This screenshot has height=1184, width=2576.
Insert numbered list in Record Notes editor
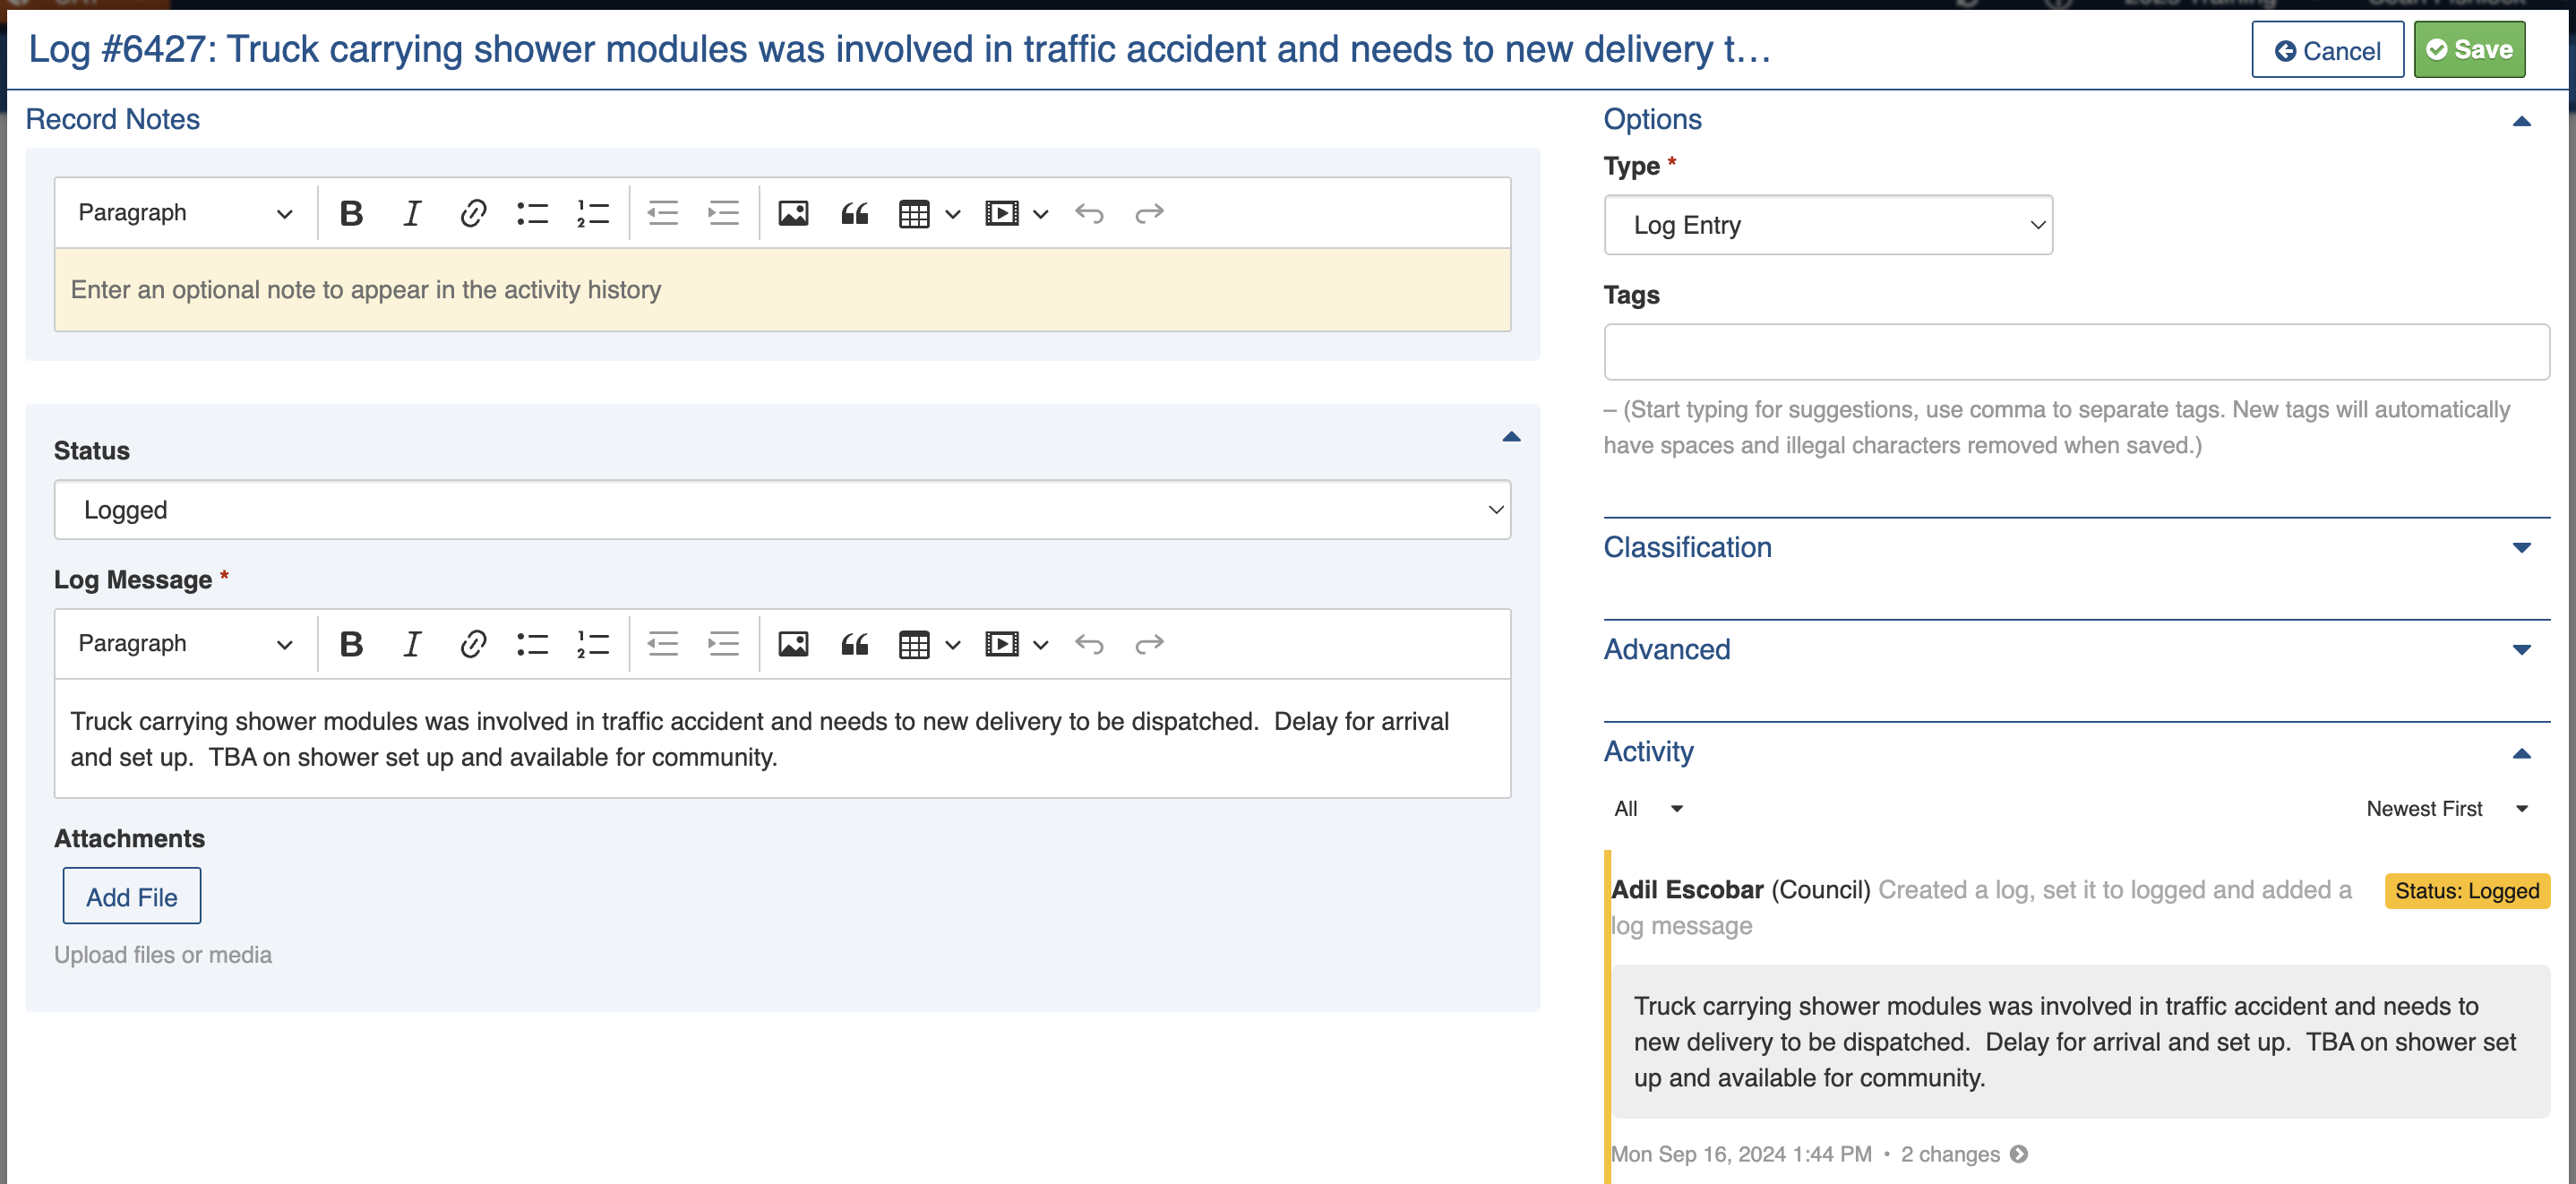click(592, 213)
